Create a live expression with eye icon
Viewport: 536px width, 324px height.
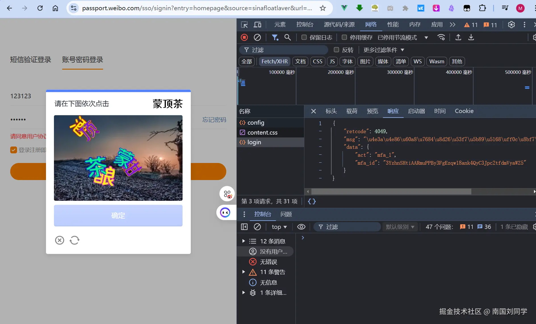(301, 227)
